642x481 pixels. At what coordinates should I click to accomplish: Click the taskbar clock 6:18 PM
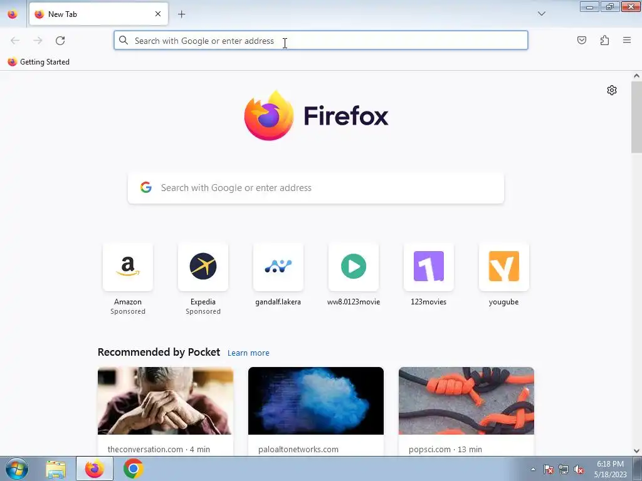(x=610, y=464)
